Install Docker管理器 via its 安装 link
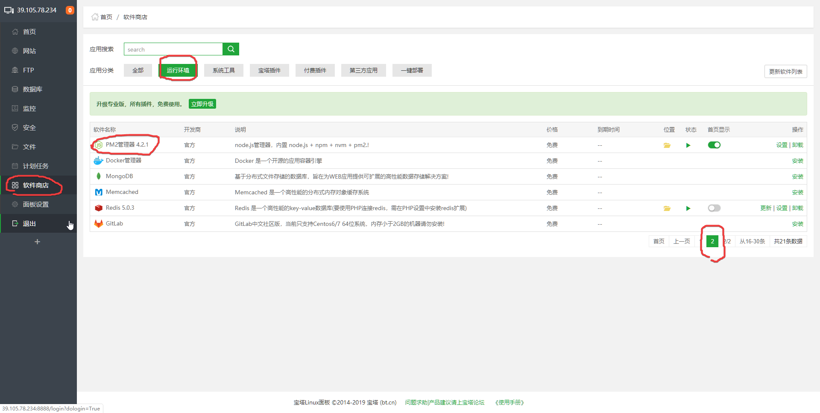Viewport: 820px width, 413px height. (797, 161)
